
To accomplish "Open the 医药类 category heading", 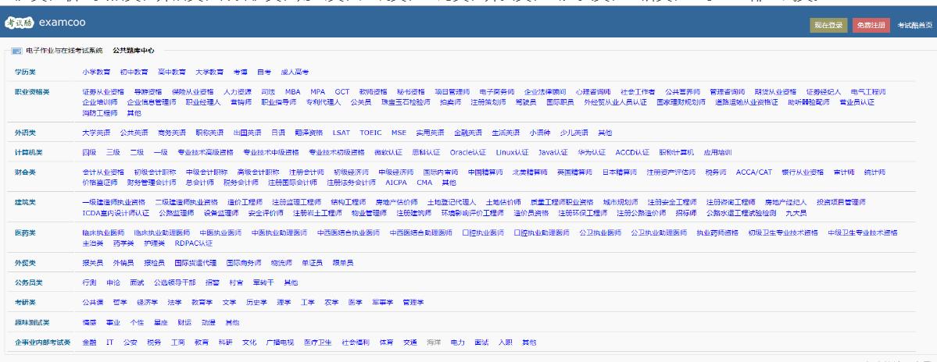I will point(25,233).
